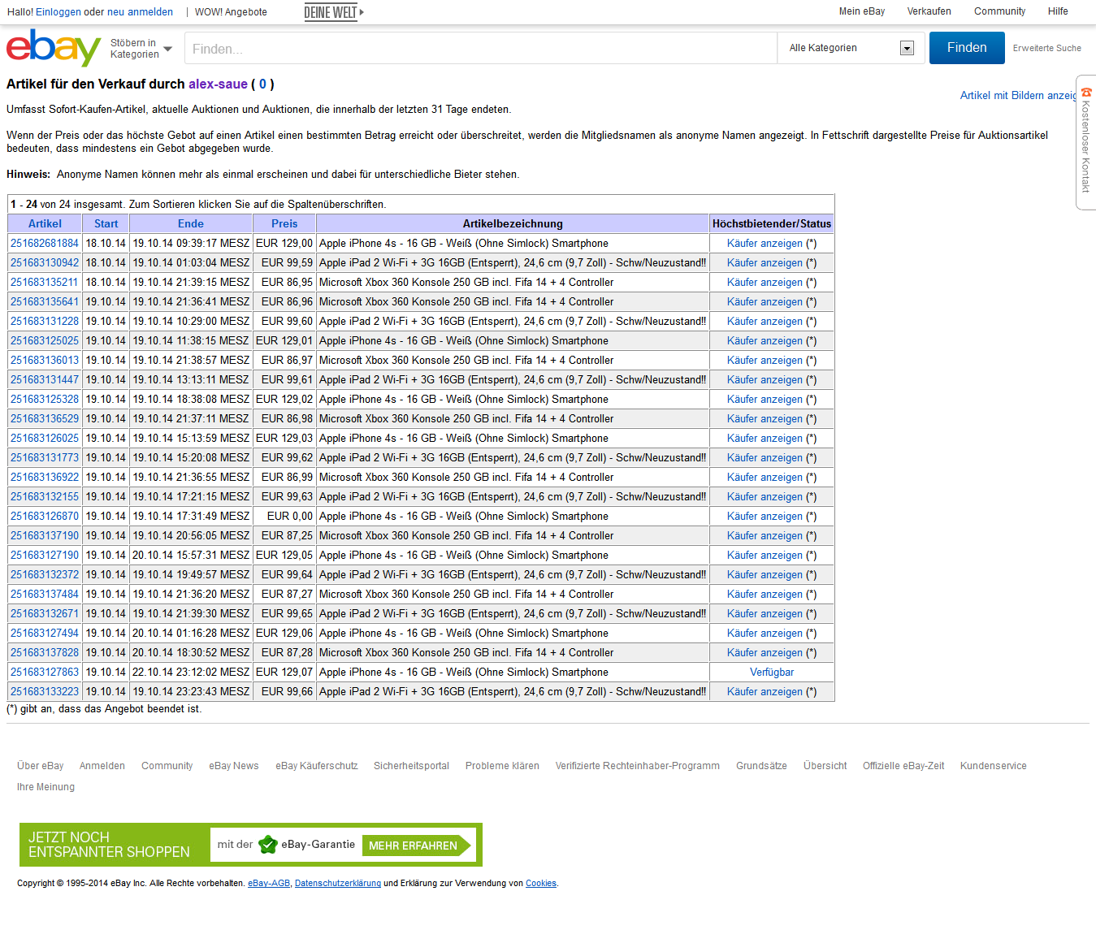Click Käufer anzeigen for article 251683133223

point(765,692)
